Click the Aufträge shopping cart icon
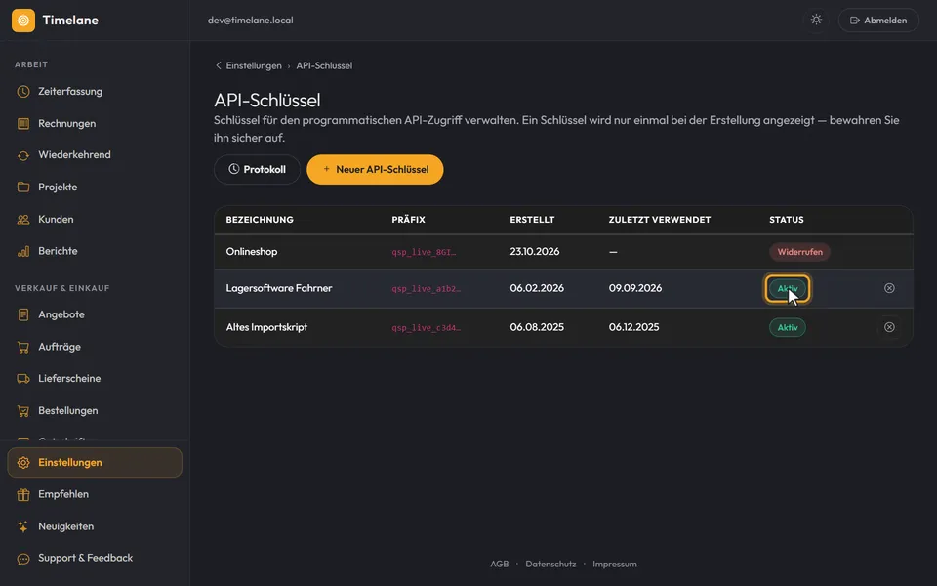Image resolution: width=937 pixels, height=586 pixels. 23,347
